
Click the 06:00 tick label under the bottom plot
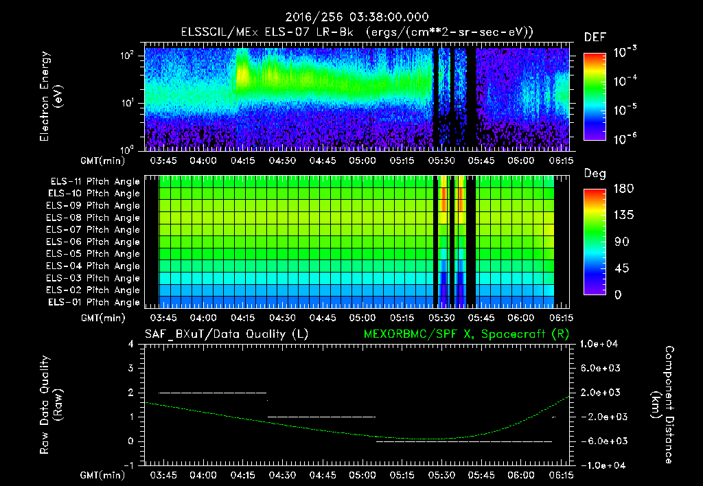[x=521, y=475]
